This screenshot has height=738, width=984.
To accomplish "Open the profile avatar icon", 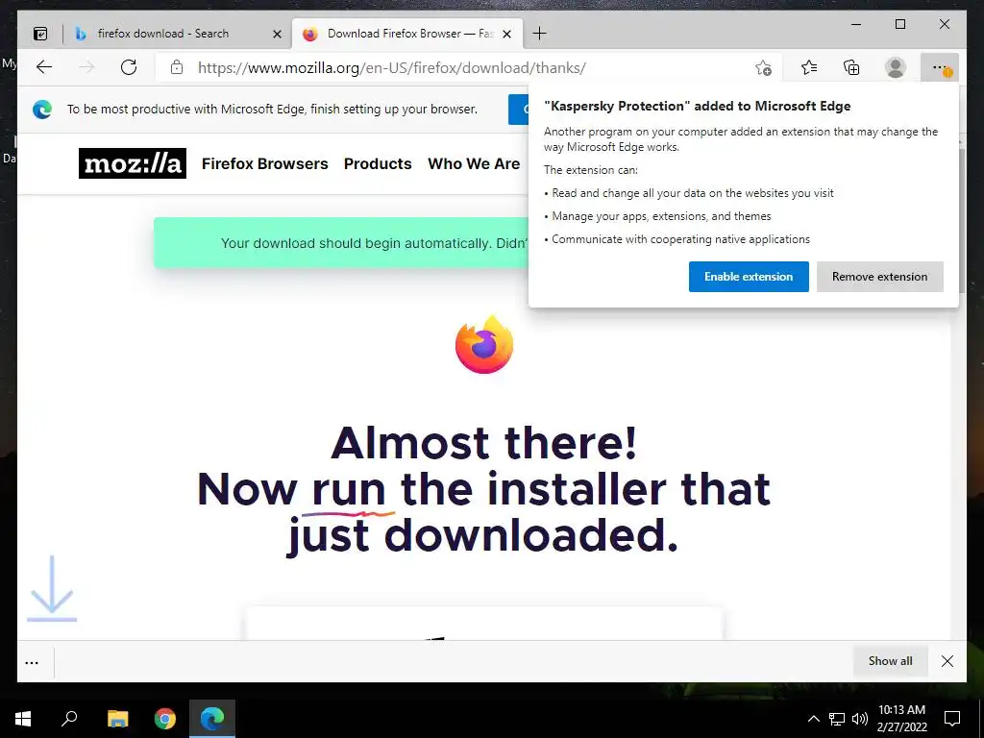I will tap(896, 67).
